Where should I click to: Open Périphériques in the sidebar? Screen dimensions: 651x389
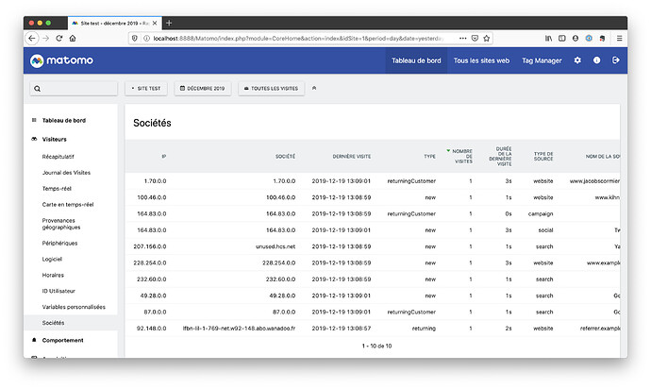(59, 244)
